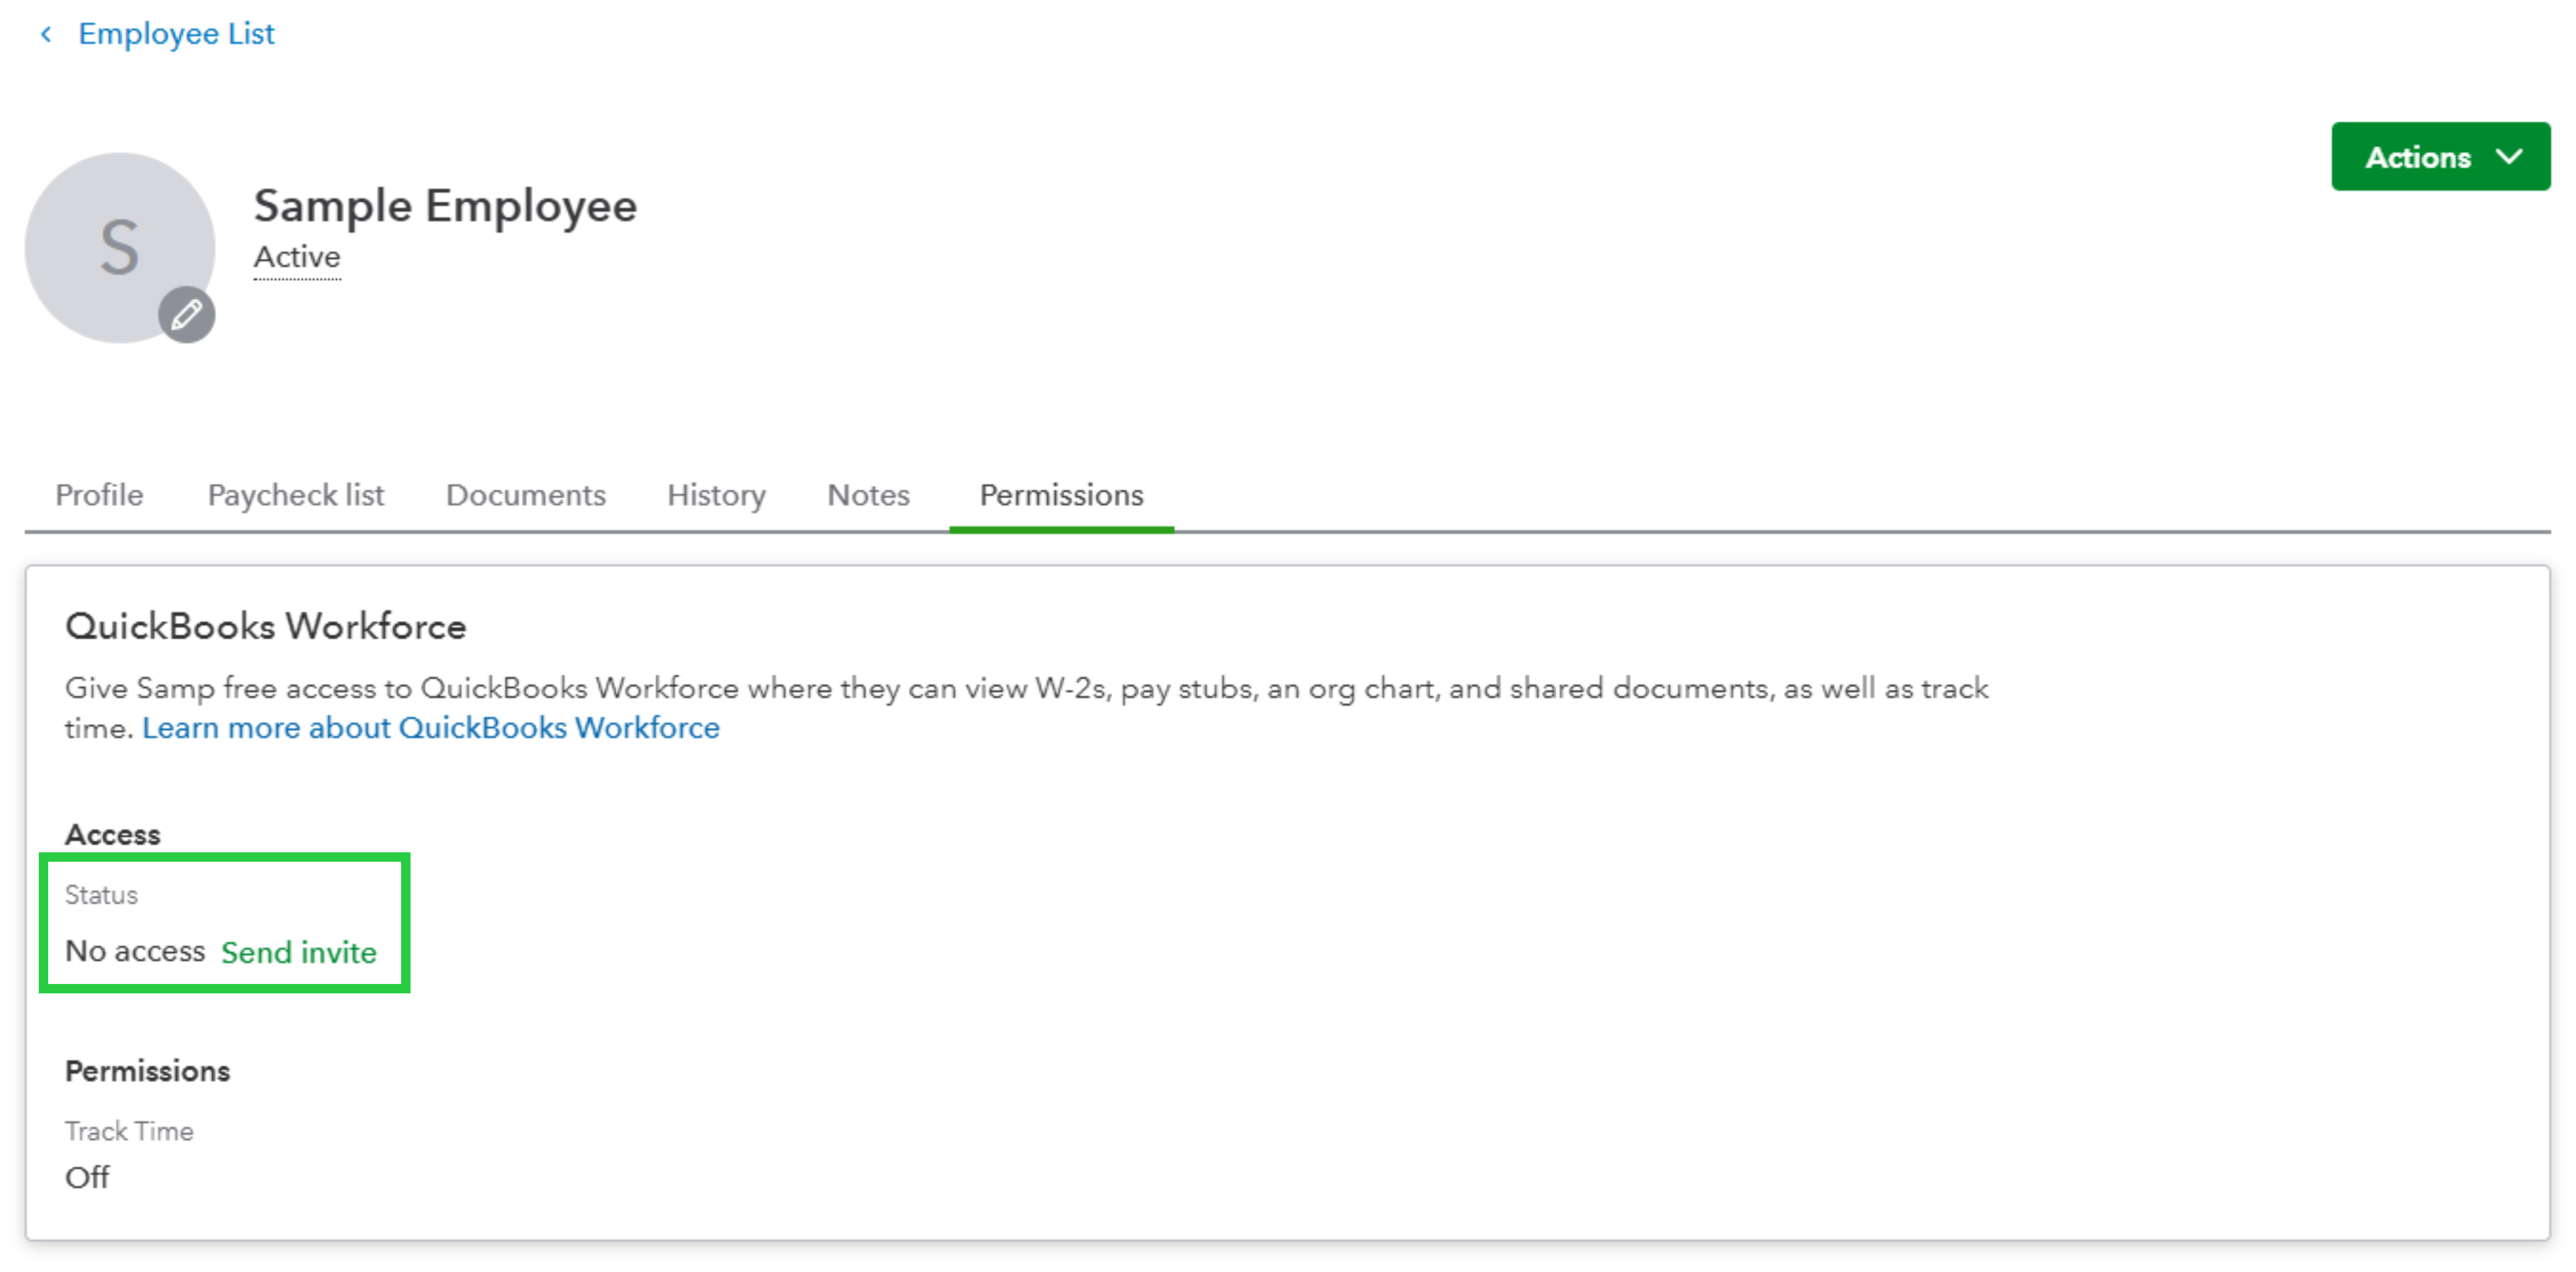This screenshot has height=1272, width=2576.
Task: Go to the Documents tab
Action: point(525,494)
